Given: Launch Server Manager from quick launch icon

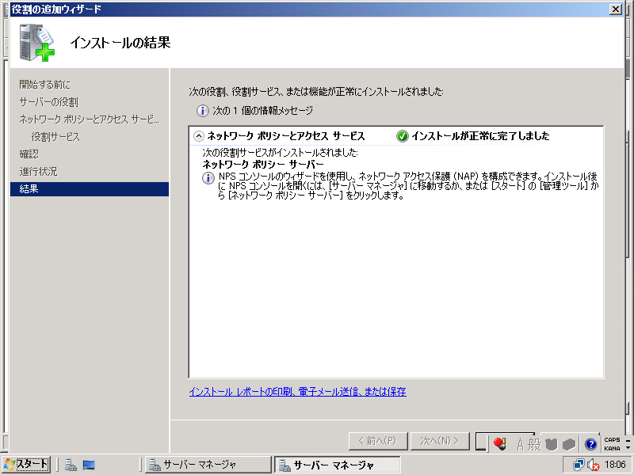Looking at the screenshot, I should (71, 465).
